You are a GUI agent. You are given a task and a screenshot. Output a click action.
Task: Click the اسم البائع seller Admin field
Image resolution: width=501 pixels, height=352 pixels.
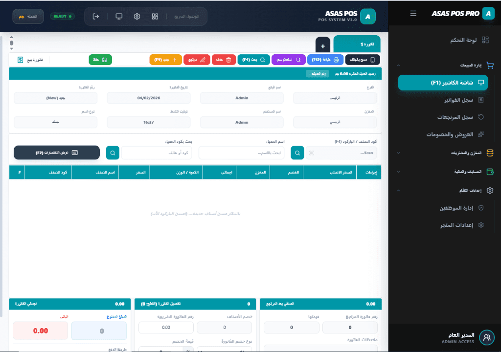[242, 98]
